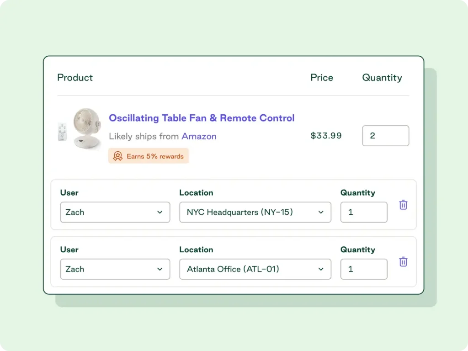Click the $33.99 price value
468x351 pixels.
(x=326, y=136)
